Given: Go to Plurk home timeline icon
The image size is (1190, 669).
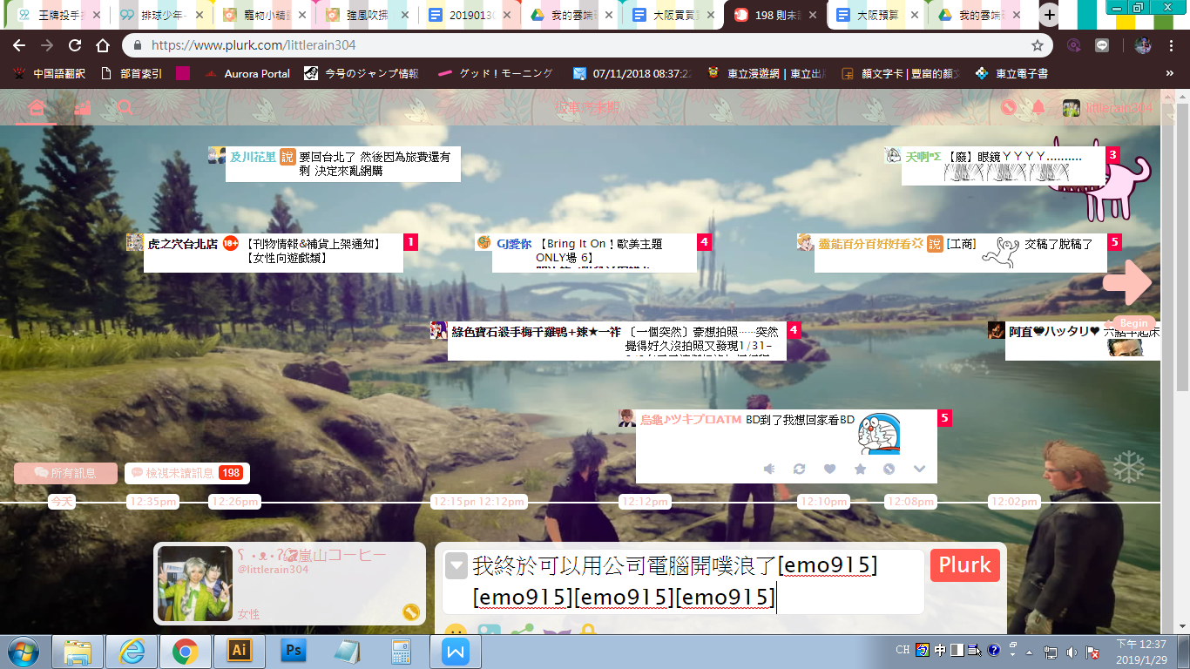Looking at the screenshot, I should (x=36, y=108).
